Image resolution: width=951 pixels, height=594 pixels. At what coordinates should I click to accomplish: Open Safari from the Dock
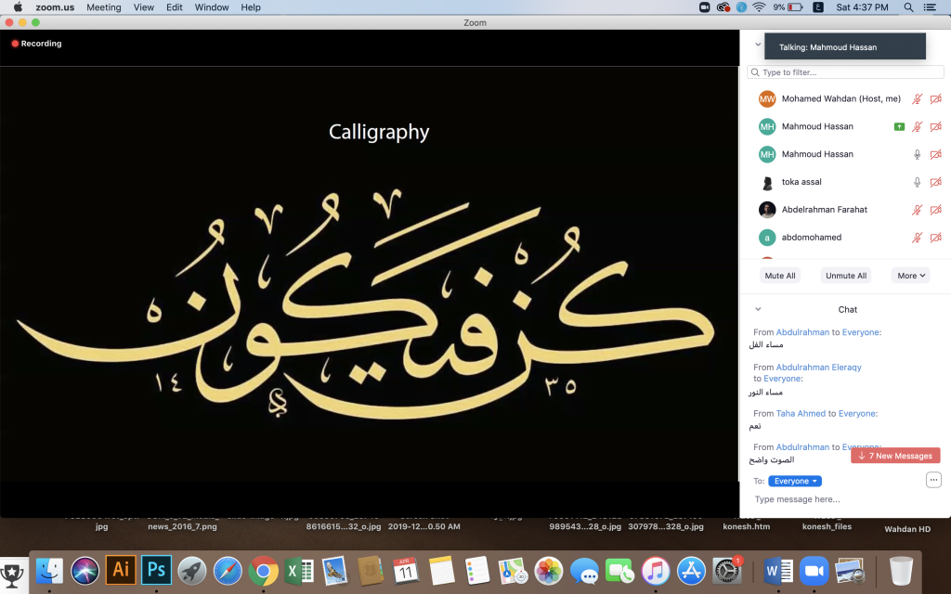point(228,571)
